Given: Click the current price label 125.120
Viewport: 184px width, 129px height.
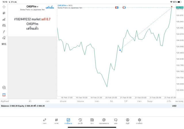Looking at the screenshot, I should tap(180, 8).
